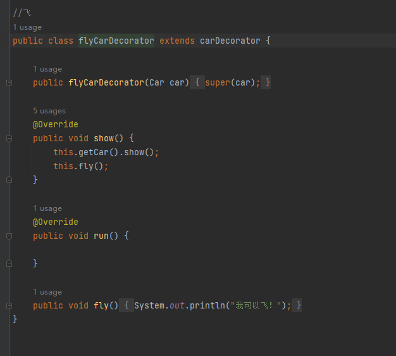
Task: Open the '1 usage' hint above run()
Action: (x=47, y=208)
